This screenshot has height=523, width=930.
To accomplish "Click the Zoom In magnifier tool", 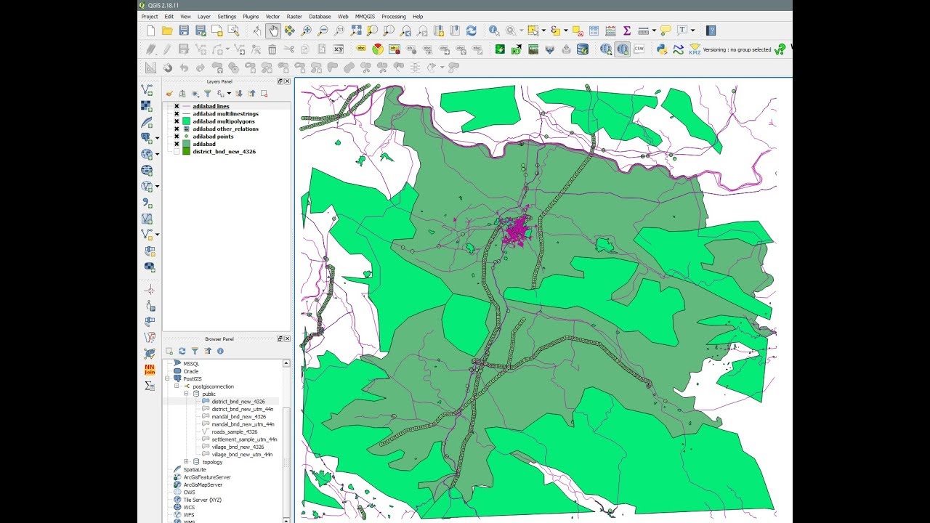I will tap(306, 31).
